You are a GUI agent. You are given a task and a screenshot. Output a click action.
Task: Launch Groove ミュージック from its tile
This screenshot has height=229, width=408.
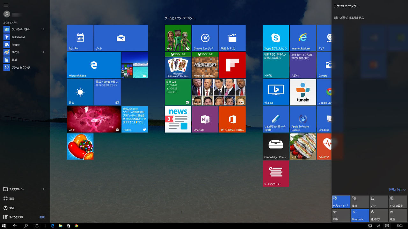205,38
